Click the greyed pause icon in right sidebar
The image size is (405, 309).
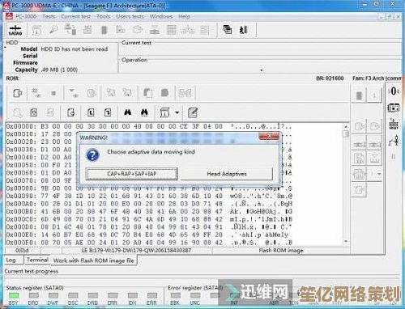[x=394, y=157]
